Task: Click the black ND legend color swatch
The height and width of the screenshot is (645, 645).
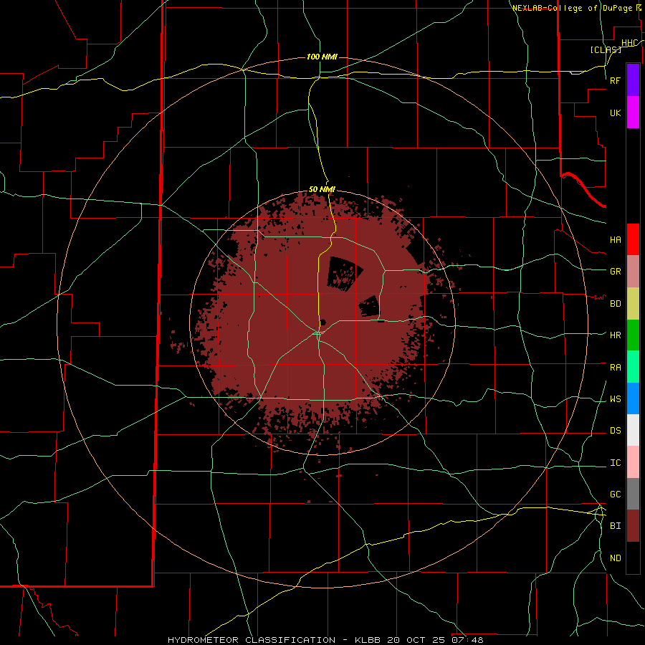Action: click(x=633, y=558)
